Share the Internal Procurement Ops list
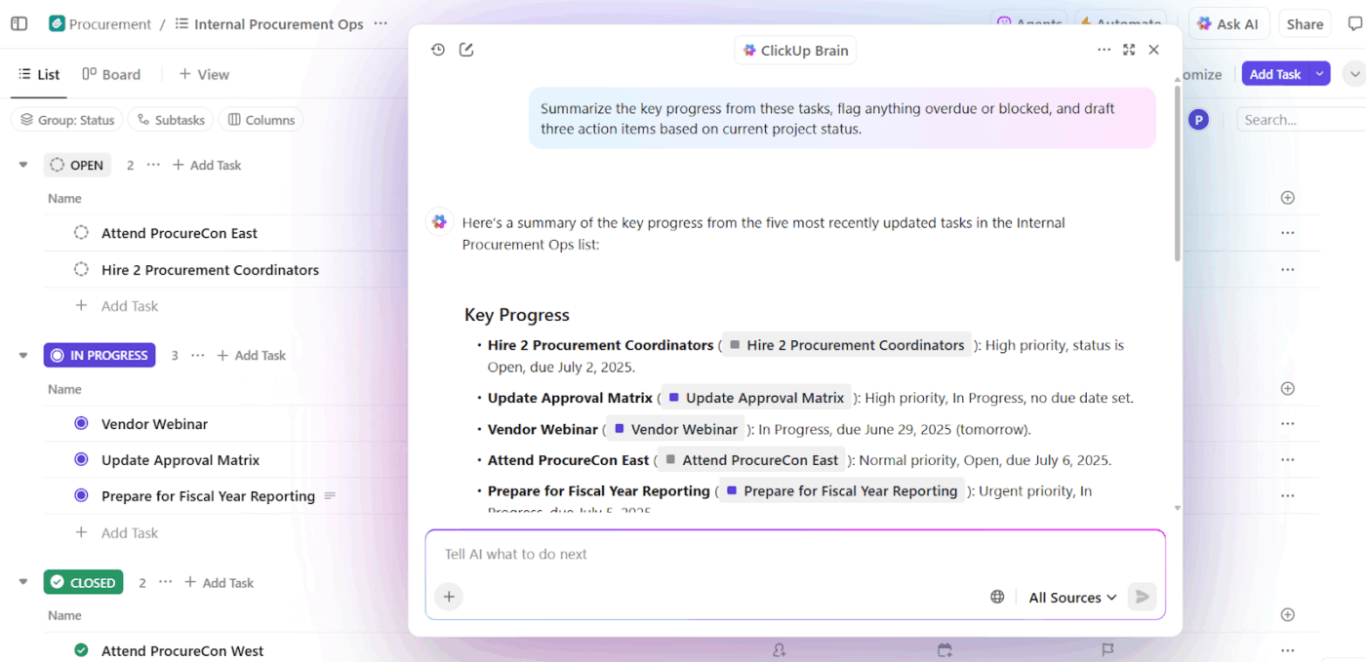The image size is (1366, 662). tap(1305, 23)
